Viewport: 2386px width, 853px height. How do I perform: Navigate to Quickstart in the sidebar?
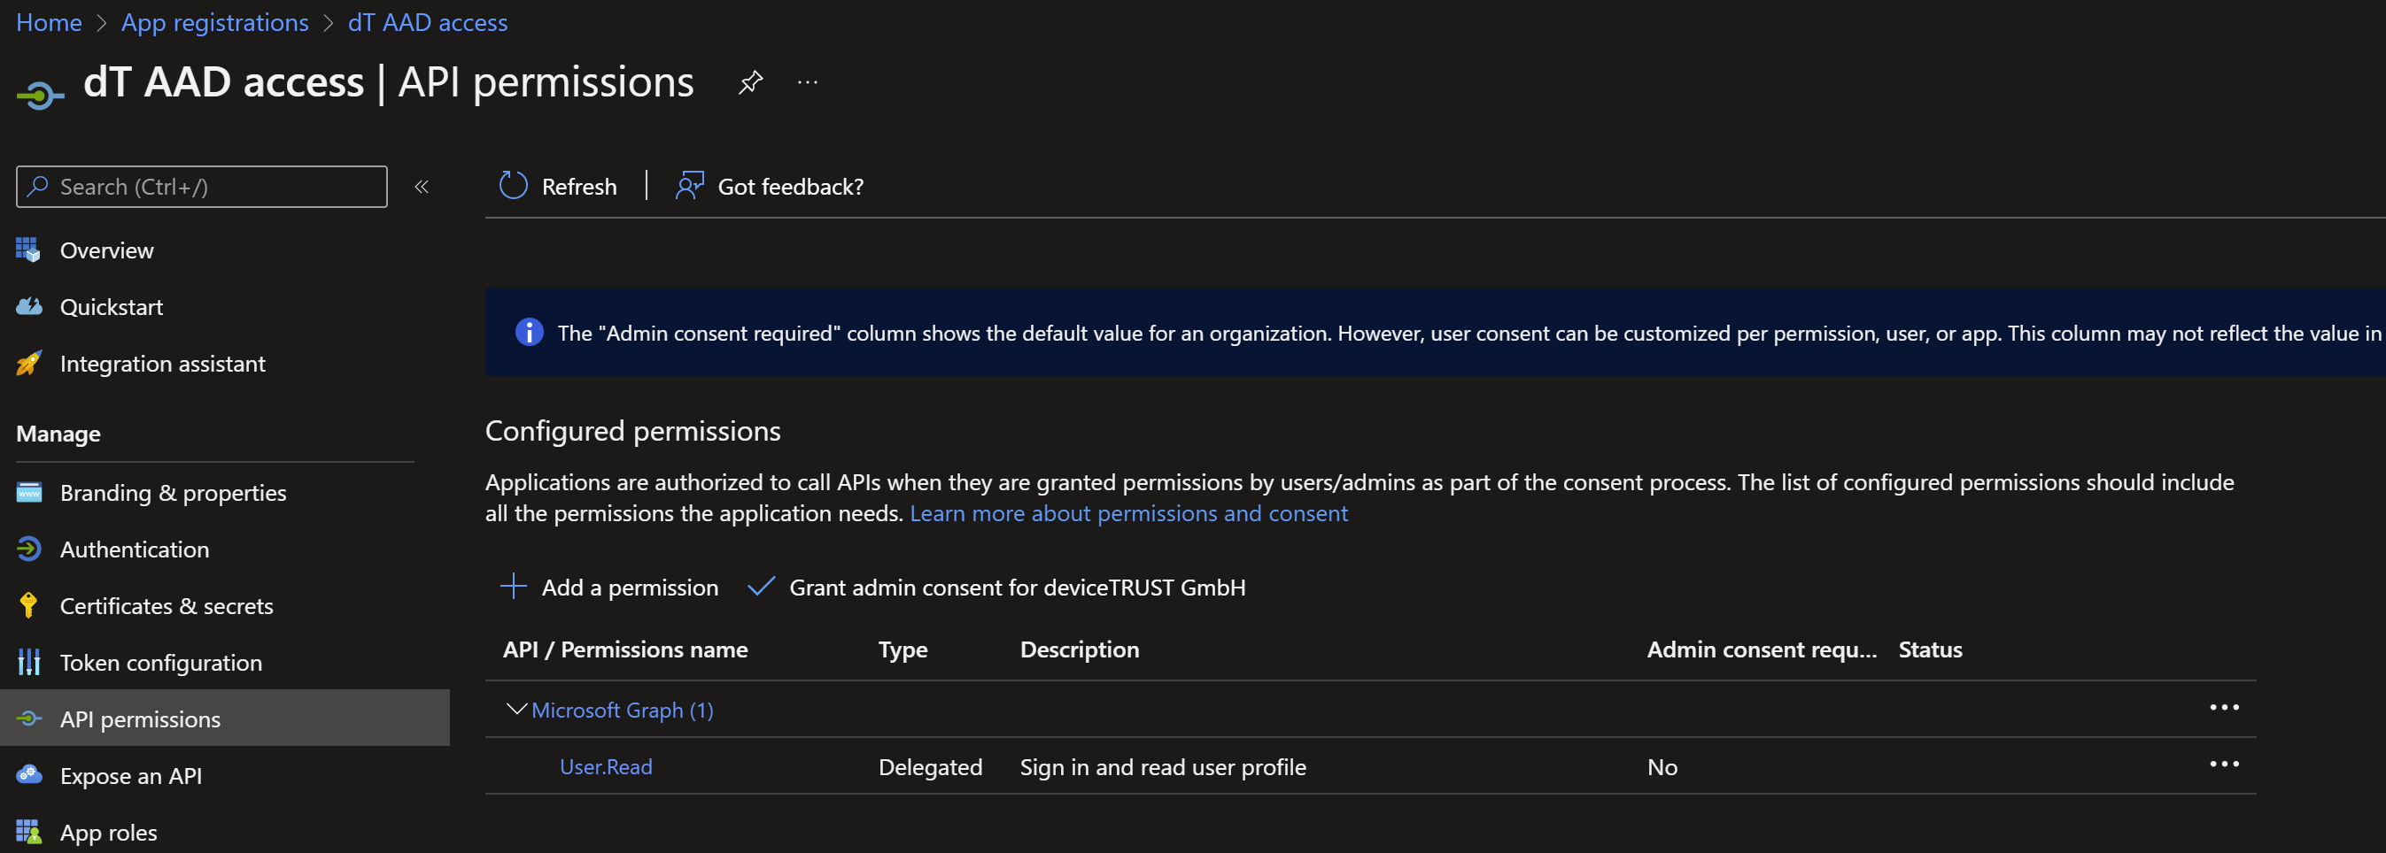coord(111,306)
